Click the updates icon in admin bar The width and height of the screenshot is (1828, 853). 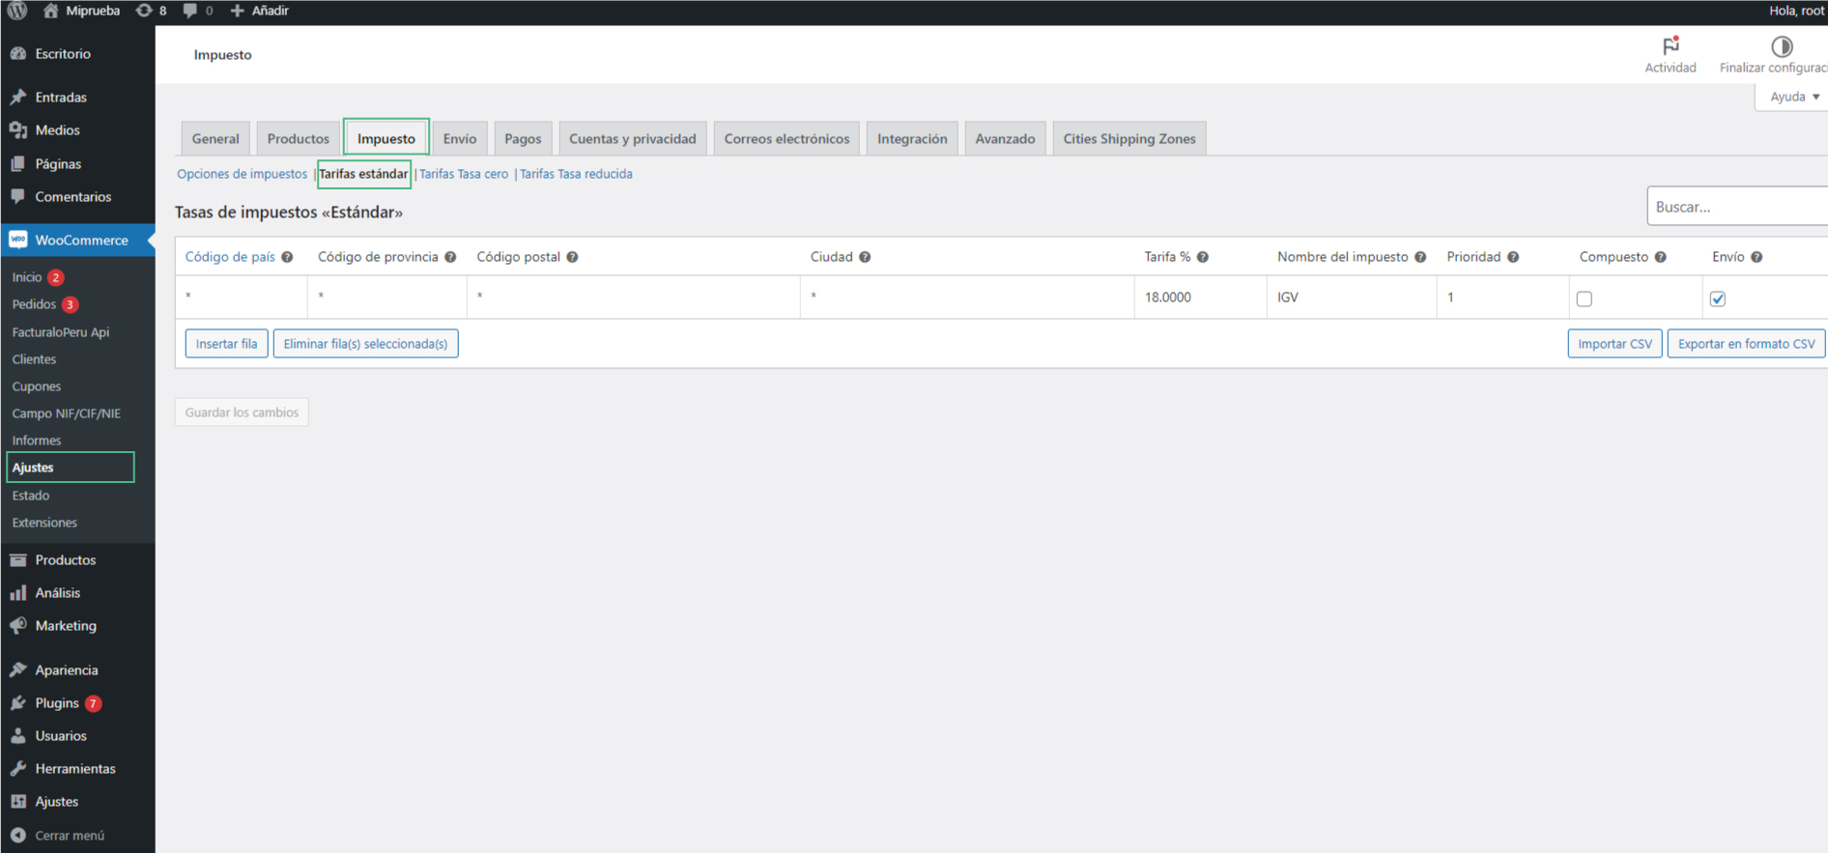(x=144, y=11)
